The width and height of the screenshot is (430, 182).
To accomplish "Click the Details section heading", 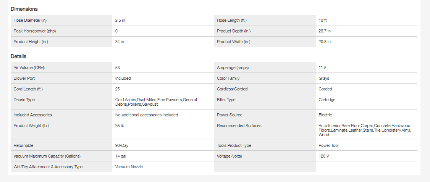I will tap(19, 56).
